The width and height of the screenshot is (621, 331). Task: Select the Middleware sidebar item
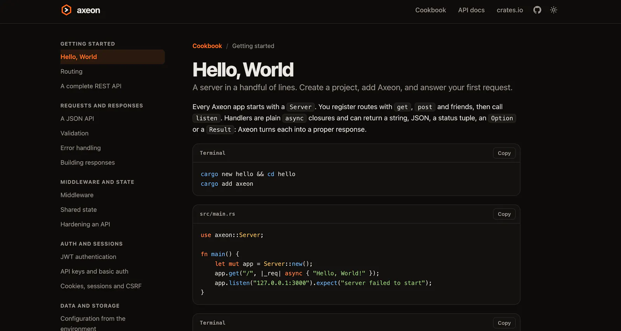pos(77,196)
